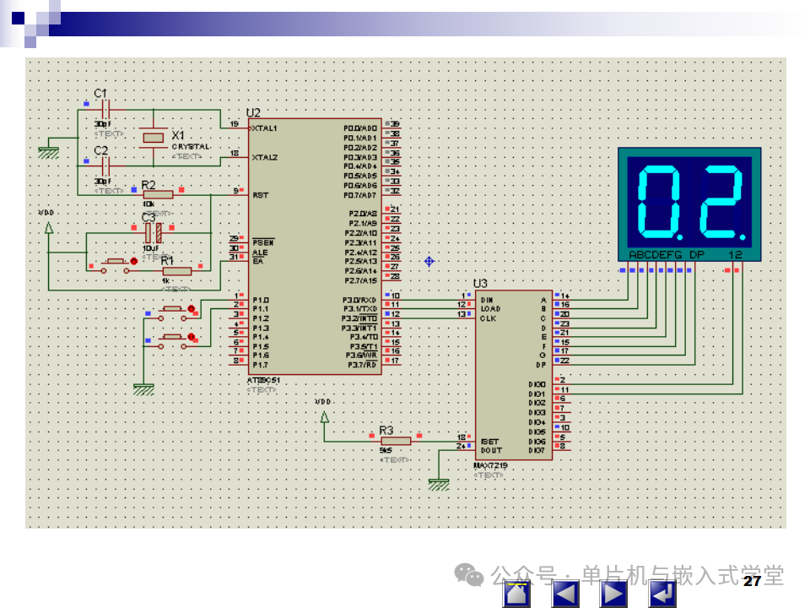
Task: Click the DIN pin label on U3
Action: 487,300
